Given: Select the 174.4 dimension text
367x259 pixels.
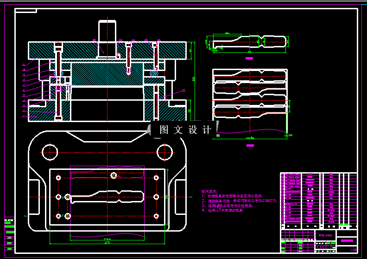Looking at the screenshot, I should [x=107, y=240].
